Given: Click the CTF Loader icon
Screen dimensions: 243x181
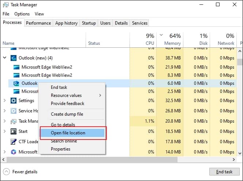Looking at the screenshot, I should (x=14, y=142).
